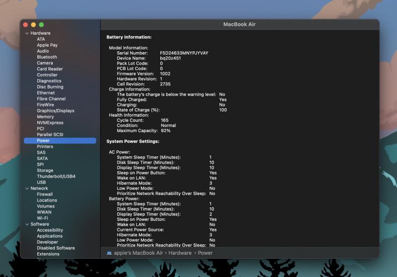Select ATA in the sidebar
This screenshot has height=277, width=397.
click(41, 39)
